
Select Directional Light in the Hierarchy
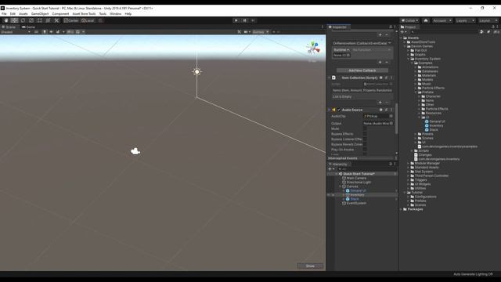(359, 183)
